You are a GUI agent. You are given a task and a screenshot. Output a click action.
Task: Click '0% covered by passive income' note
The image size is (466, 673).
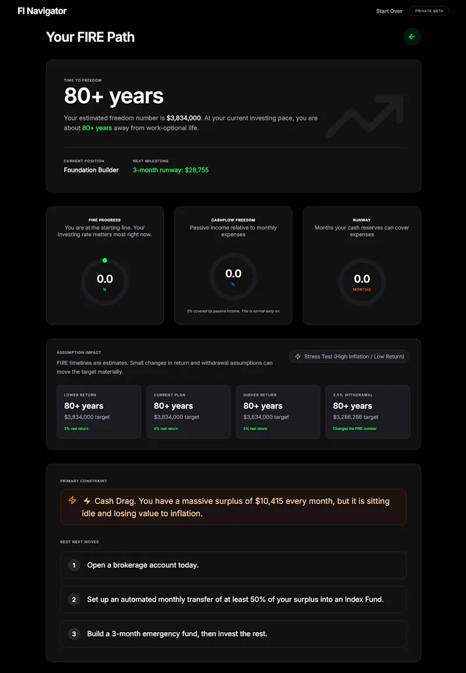234,311
